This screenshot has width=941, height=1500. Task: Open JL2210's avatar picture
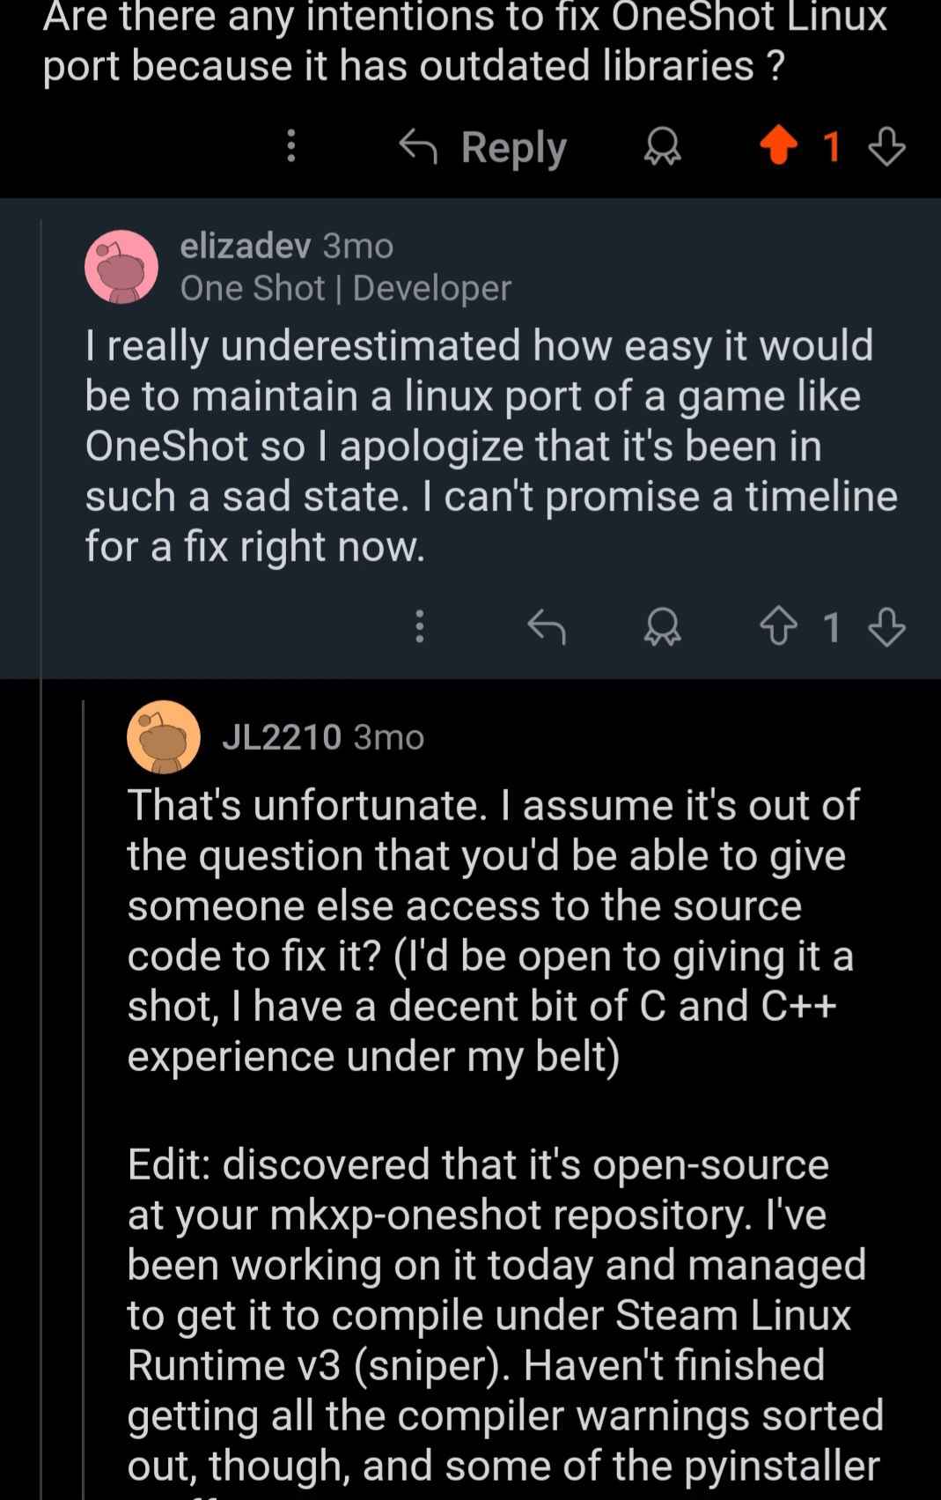click(x=164, y=737)
